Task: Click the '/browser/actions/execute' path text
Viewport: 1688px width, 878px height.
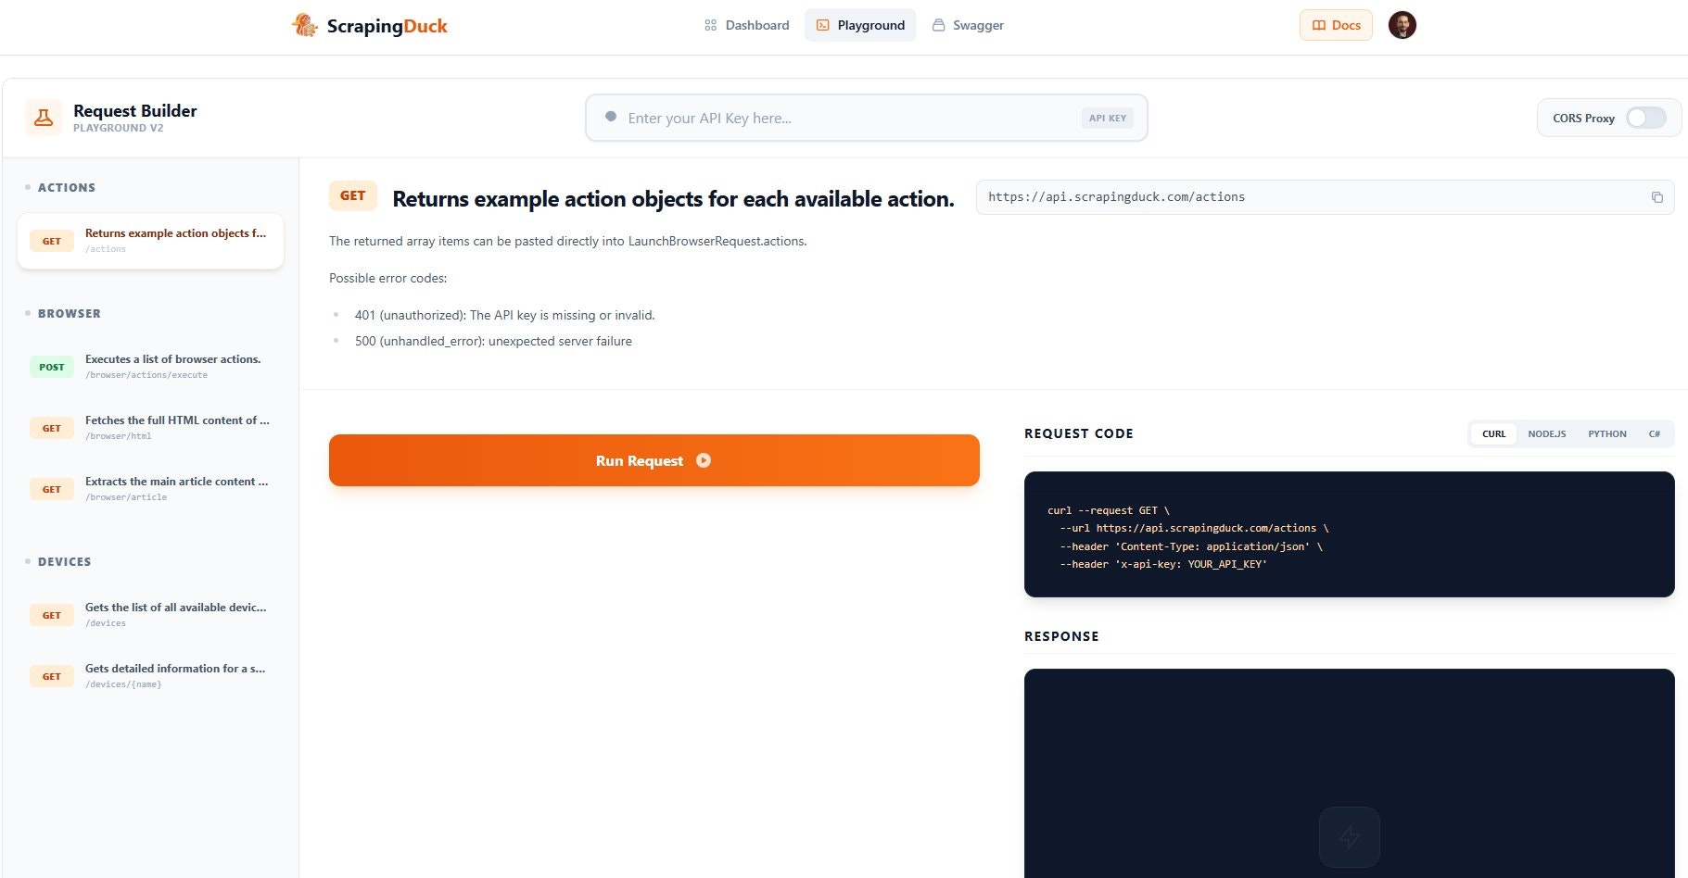Action: pos(146,375)
